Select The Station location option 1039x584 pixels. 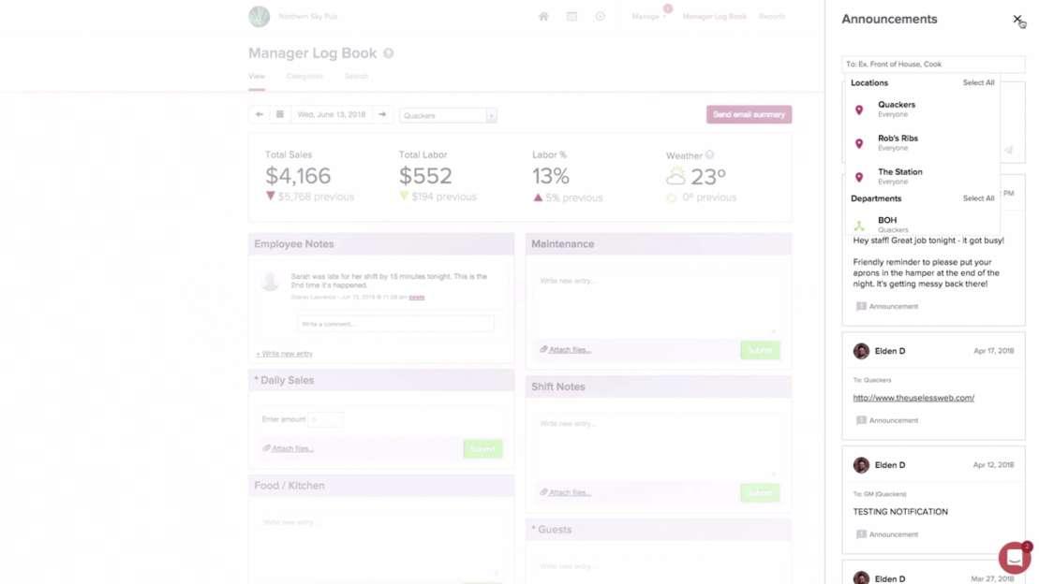[899, 176]
